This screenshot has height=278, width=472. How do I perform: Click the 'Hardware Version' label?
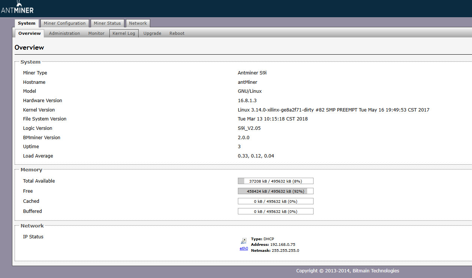point(42,101)
